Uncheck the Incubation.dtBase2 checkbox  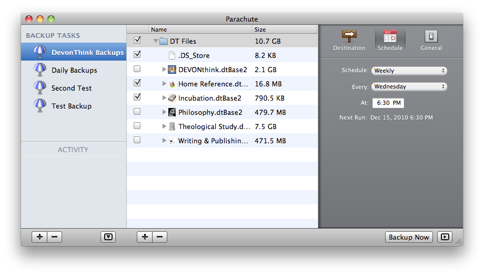point(137,97)
